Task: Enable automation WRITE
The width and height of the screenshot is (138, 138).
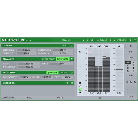Action: pos(60,98)
